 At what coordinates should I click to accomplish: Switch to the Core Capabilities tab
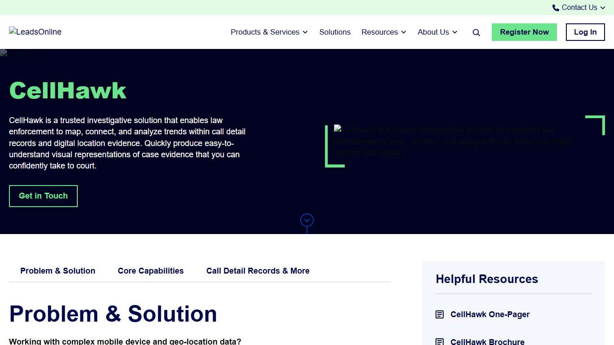[x=151, y=271]
